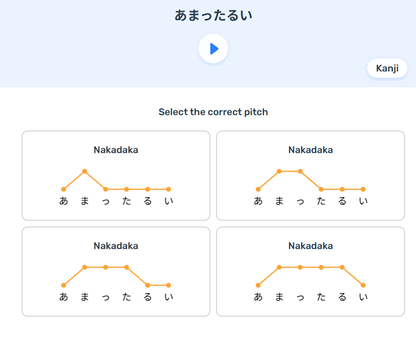
Task: Click the low dot above い in the four-high-mora graph
Action: (x=363, y=285)
